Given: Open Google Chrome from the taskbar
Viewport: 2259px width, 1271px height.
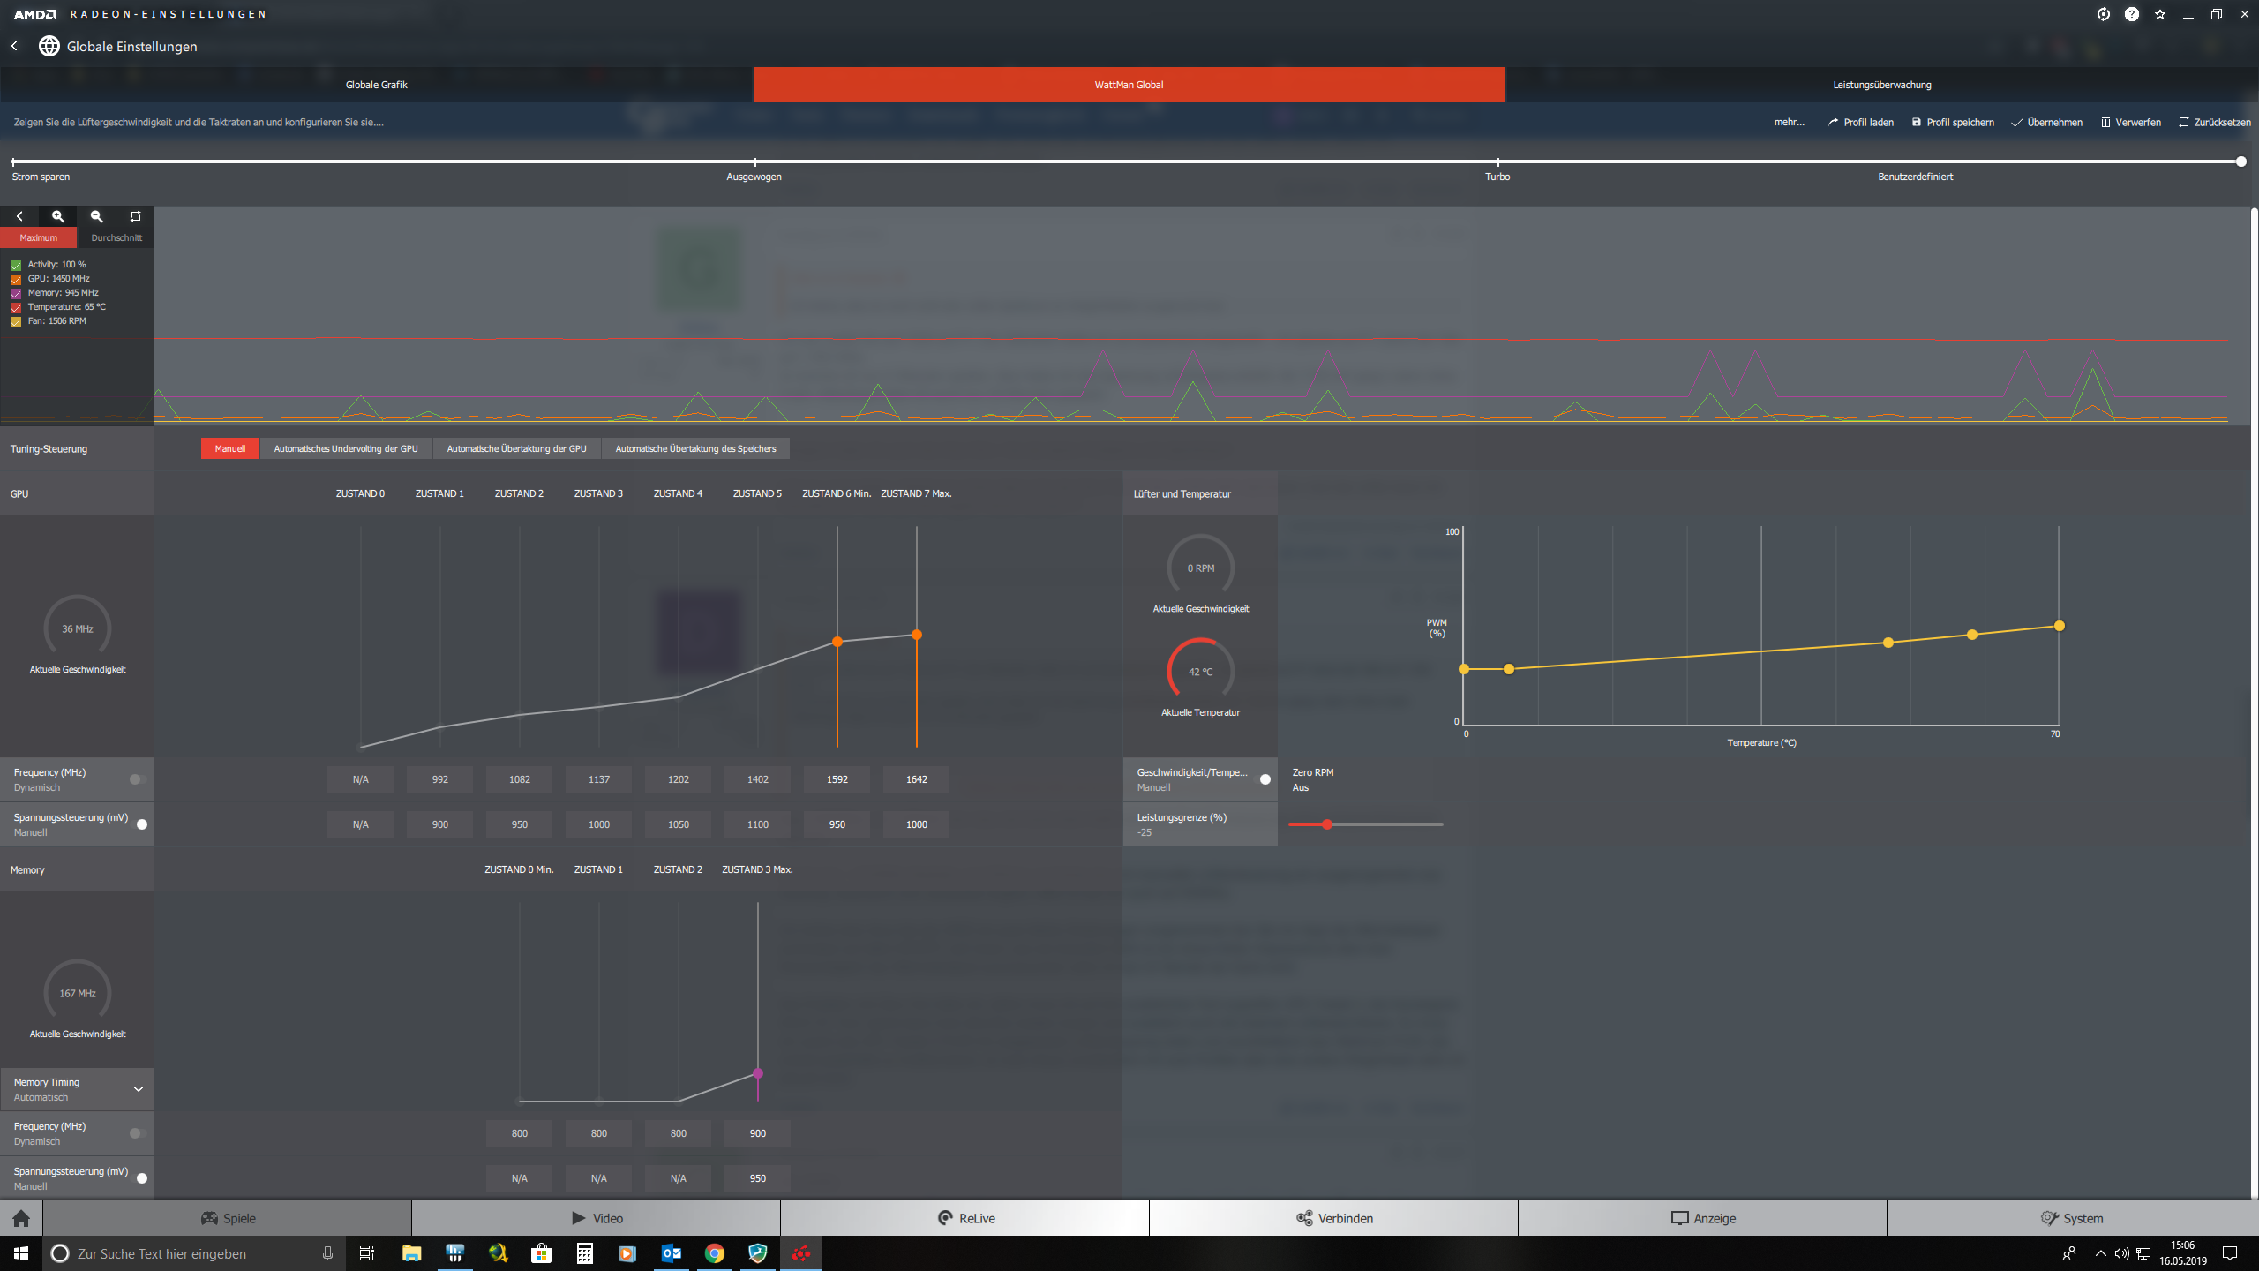Looking at the screenshot, I should point(715,1253).
